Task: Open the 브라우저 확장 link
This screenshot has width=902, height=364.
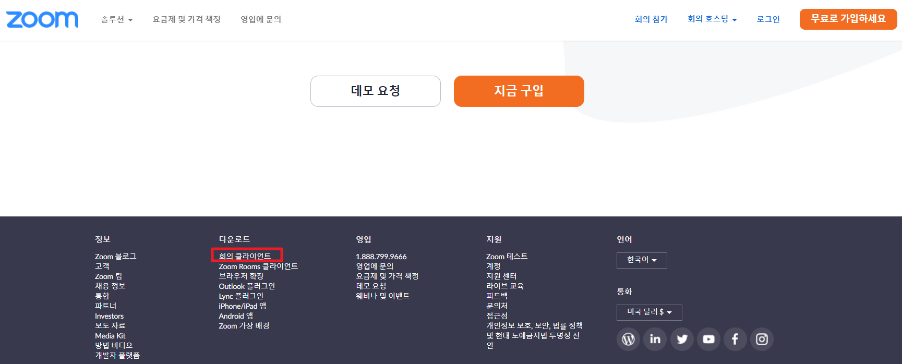Action: 241,276
